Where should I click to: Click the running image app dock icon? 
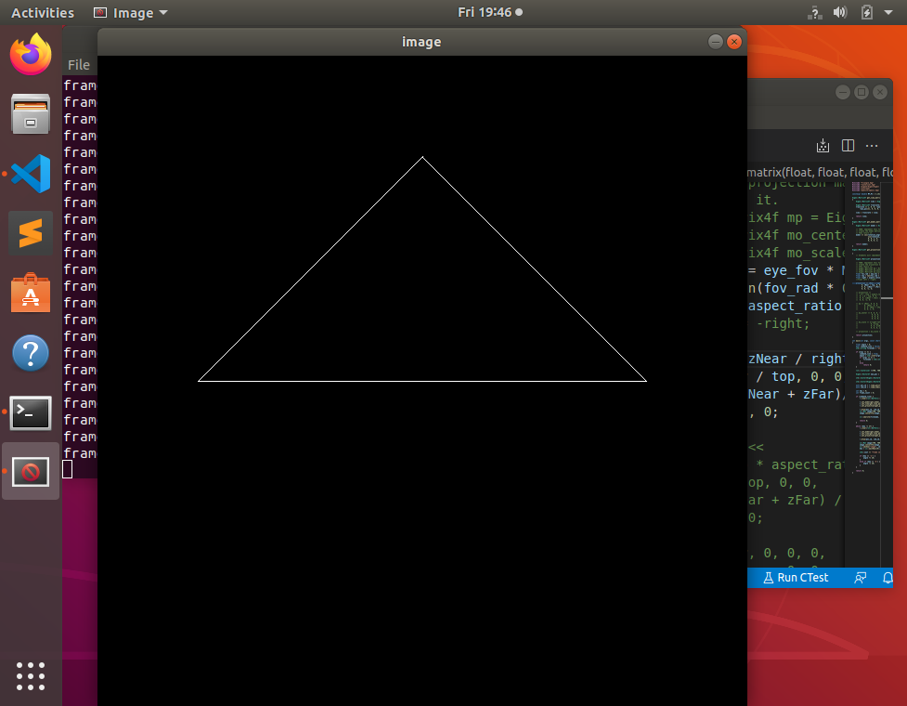pyautogui.click(x=31, y=472)
